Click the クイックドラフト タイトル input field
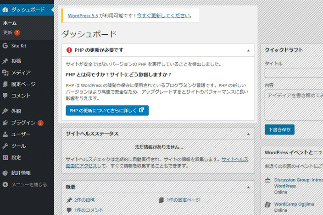 coord(294,73)
